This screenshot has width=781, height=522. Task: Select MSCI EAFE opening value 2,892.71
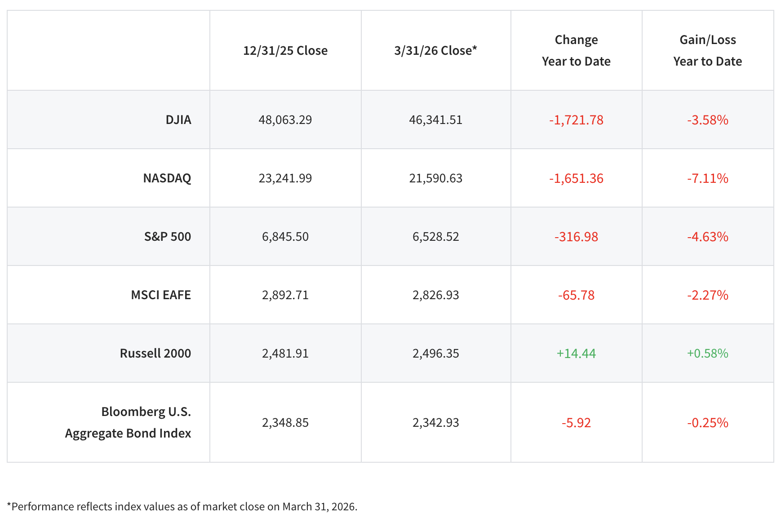pyautogui.click(x=285, y=295)
